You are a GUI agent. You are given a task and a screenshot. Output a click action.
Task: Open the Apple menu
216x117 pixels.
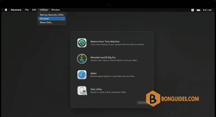pyautogui.click(x=6, y=10)
